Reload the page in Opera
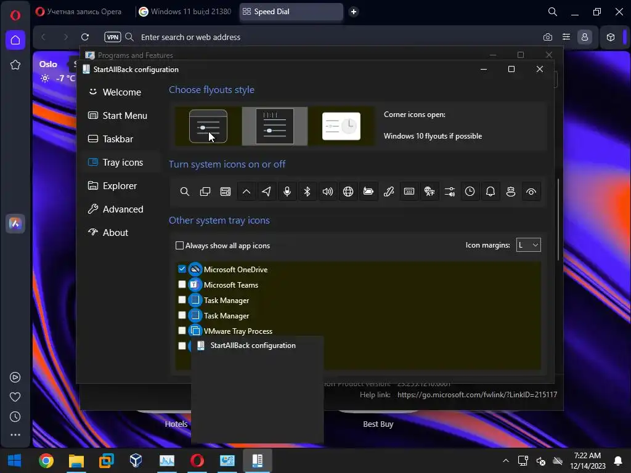 coord(85,37)
